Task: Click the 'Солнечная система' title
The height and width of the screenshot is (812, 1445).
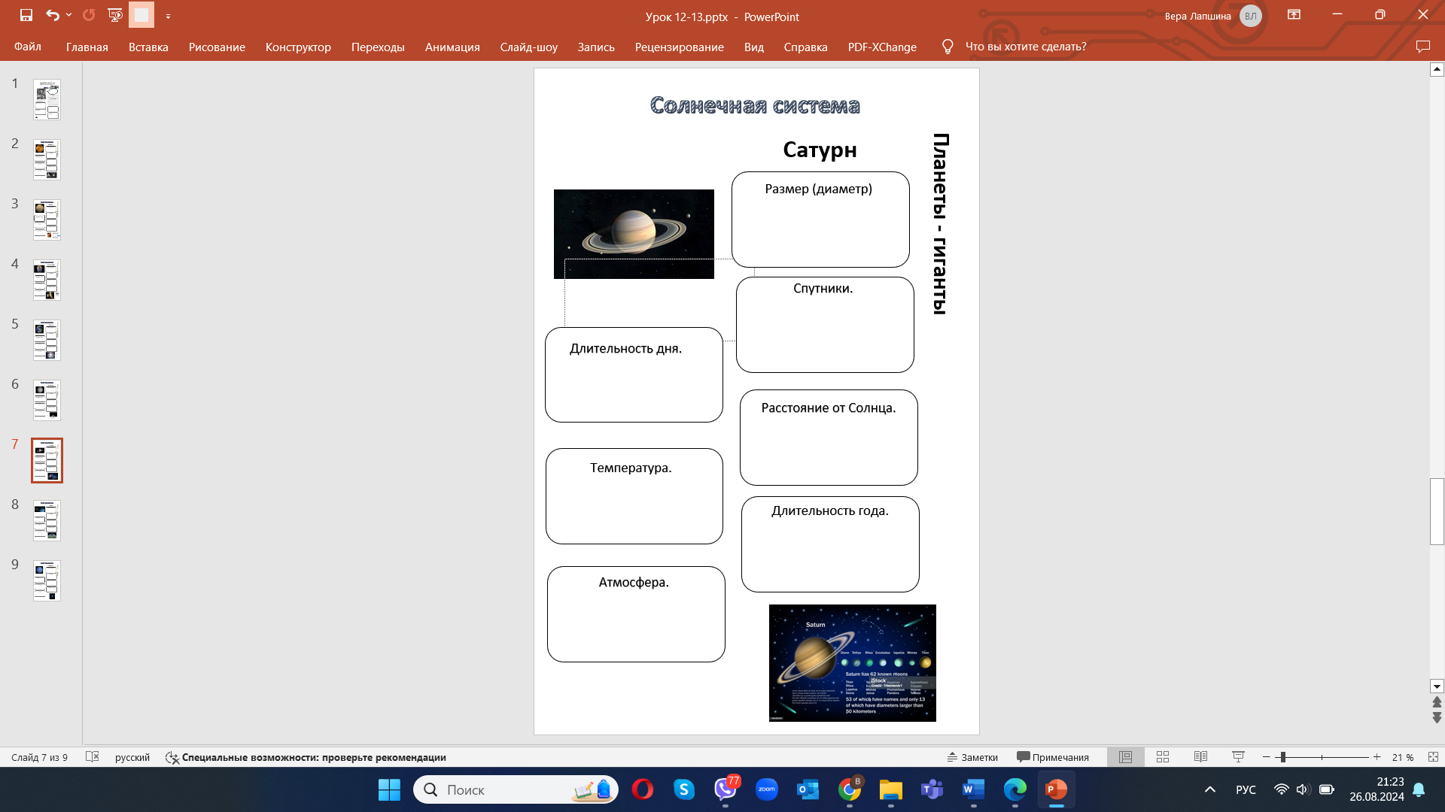Action: 755,105
